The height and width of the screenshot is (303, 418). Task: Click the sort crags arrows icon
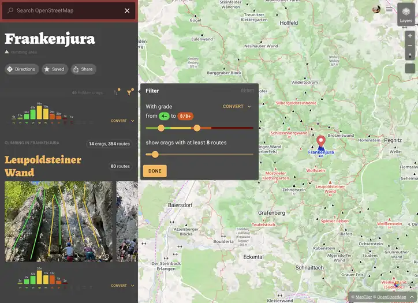tap(117, 91)
